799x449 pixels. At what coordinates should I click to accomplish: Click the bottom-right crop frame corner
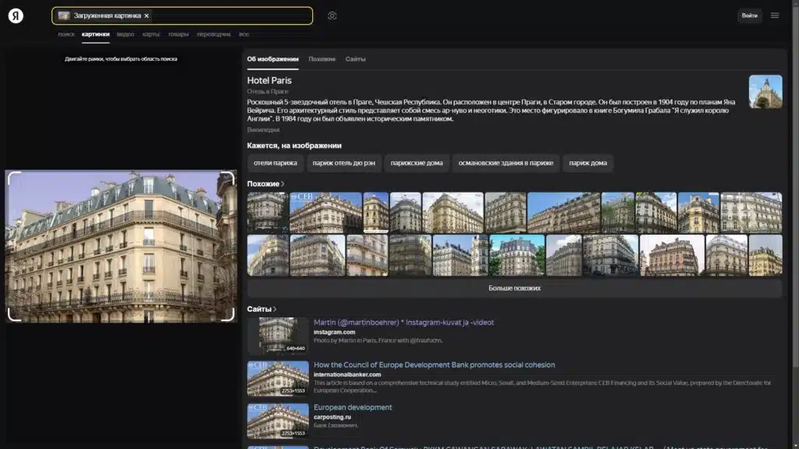228,315
